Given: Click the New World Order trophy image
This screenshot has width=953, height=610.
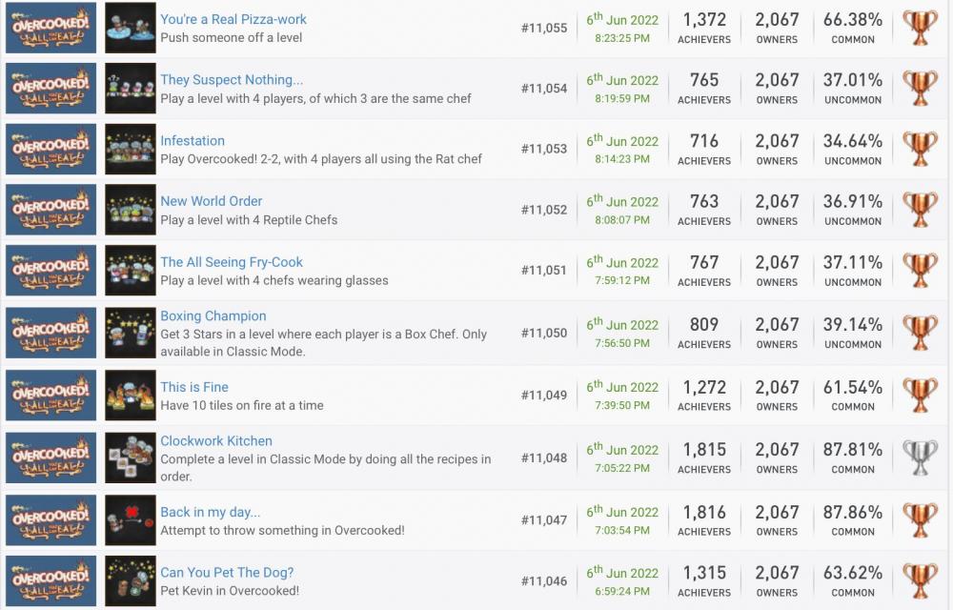Looking at the screenshot, I should [x=131, y=210].
